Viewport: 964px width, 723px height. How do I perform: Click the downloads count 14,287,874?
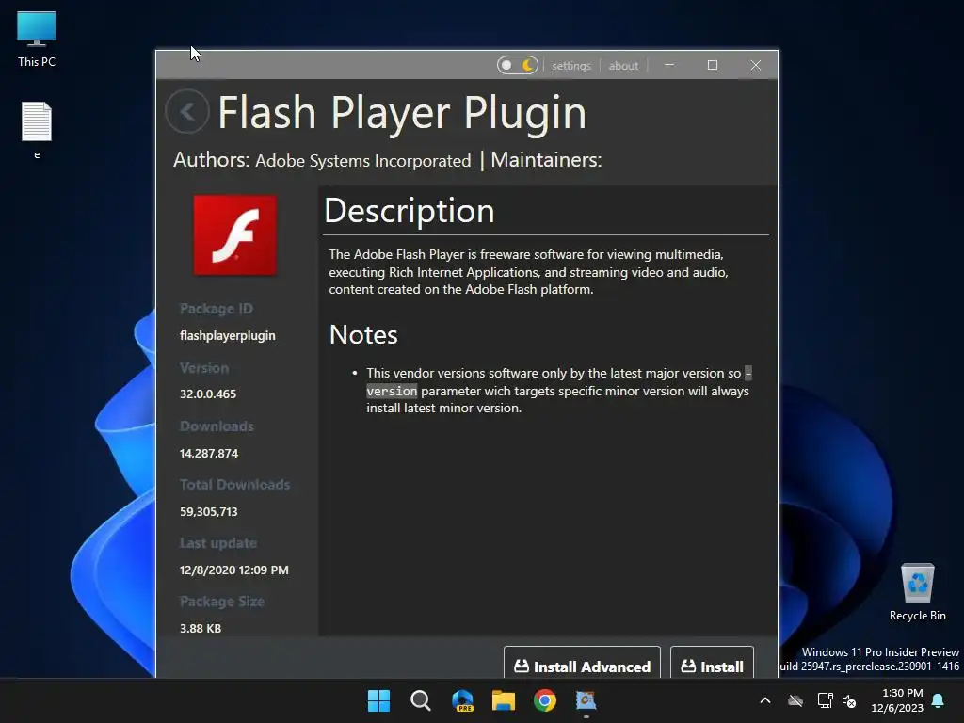tap(208, 453)
